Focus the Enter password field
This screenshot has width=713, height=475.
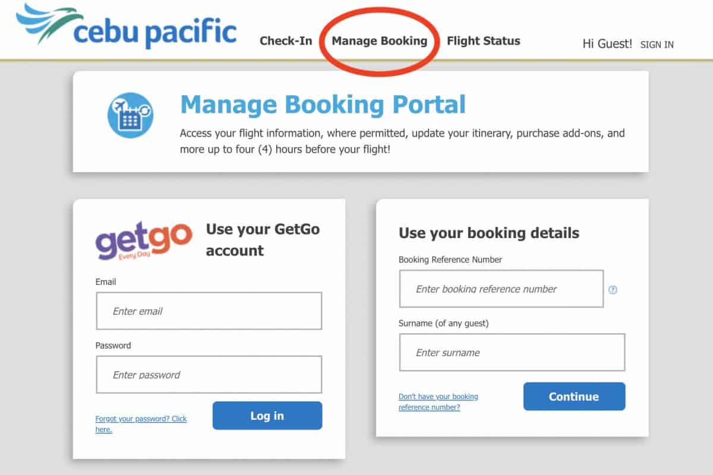pos(209,375)
